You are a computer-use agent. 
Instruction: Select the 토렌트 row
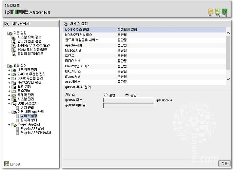[x=144, y=55]
